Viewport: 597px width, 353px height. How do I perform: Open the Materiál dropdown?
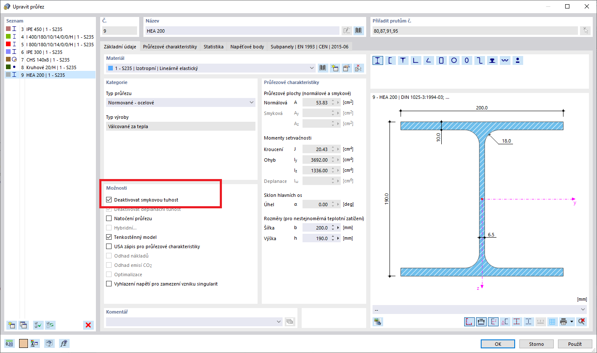[211, 68]
